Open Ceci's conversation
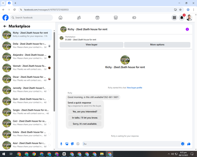This screenshot has width=197, height=157. coord(26,123)
